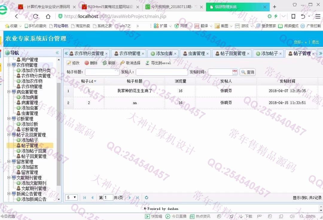Collapse the 留言管理 tree node
323x220 pixels.
point(9,162)
